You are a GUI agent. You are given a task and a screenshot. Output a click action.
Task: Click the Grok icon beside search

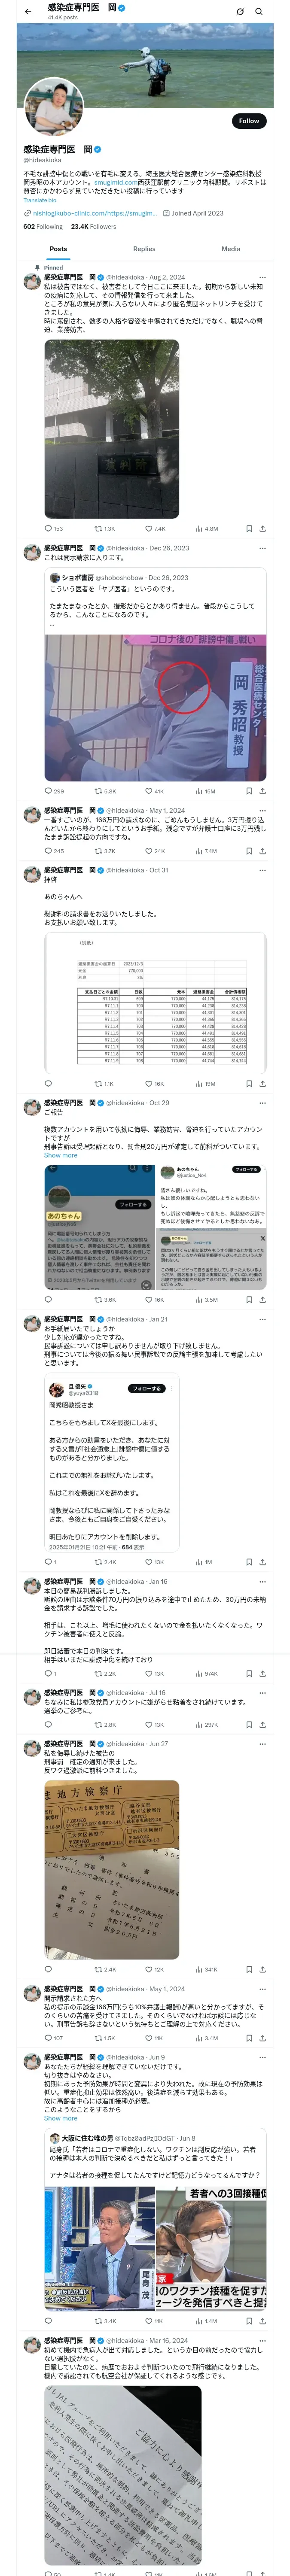(x=239, y=11)
